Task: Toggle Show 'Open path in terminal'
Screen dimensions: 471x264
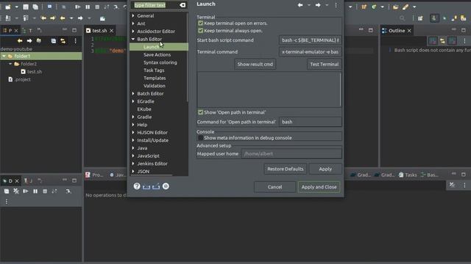Action: click(200, 112)
